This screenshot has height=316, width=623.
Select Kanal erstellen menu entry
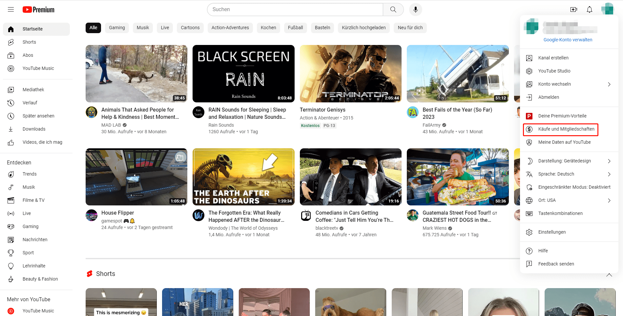click(569, 58)
